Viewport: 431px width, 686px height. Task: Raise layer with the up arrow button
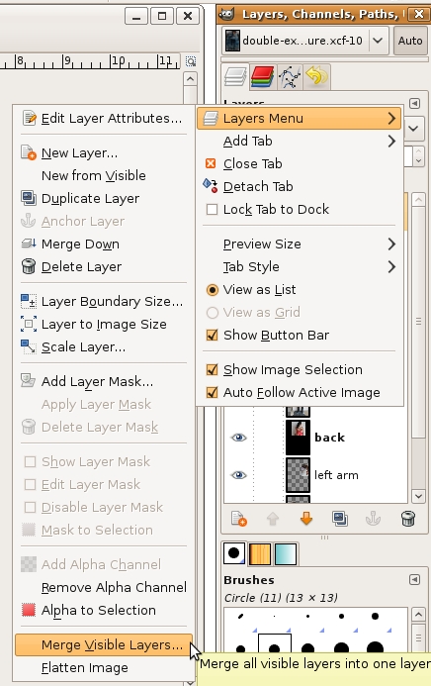click(273, 519)
